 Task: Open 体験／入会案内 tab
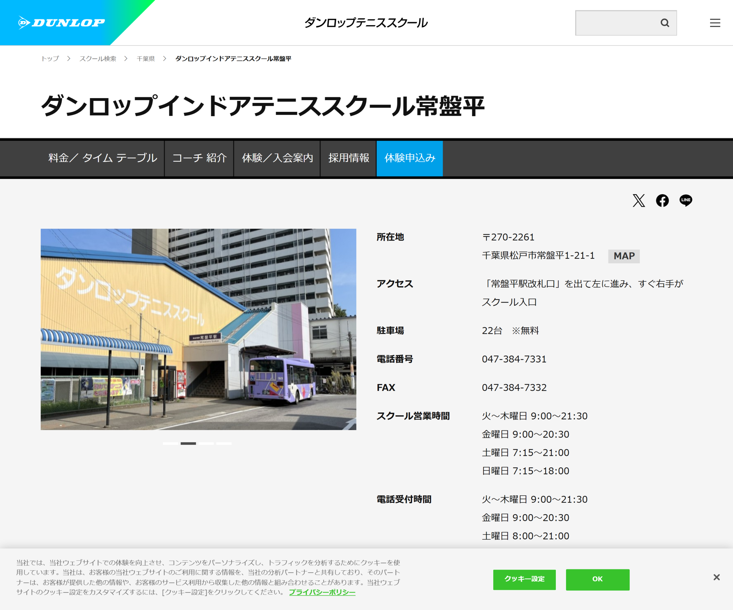[277, 158]
